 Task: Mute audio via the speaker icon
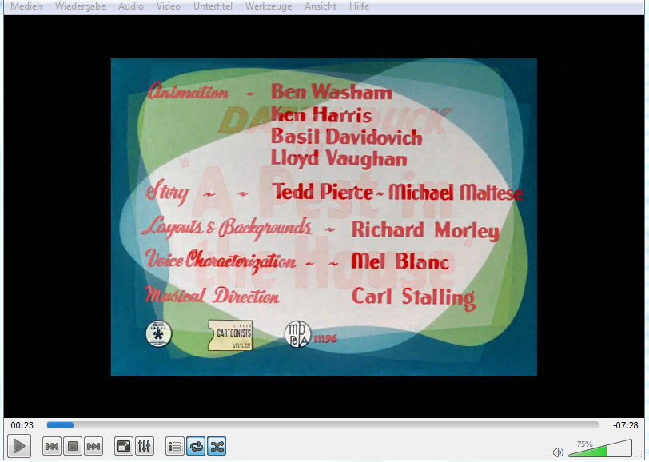pos(558,452)
